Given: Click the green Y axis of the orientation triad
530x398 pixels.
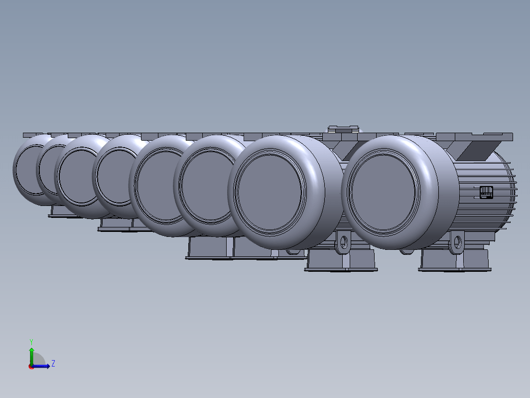Looking at the screenshot, I should tap(31, 356).
